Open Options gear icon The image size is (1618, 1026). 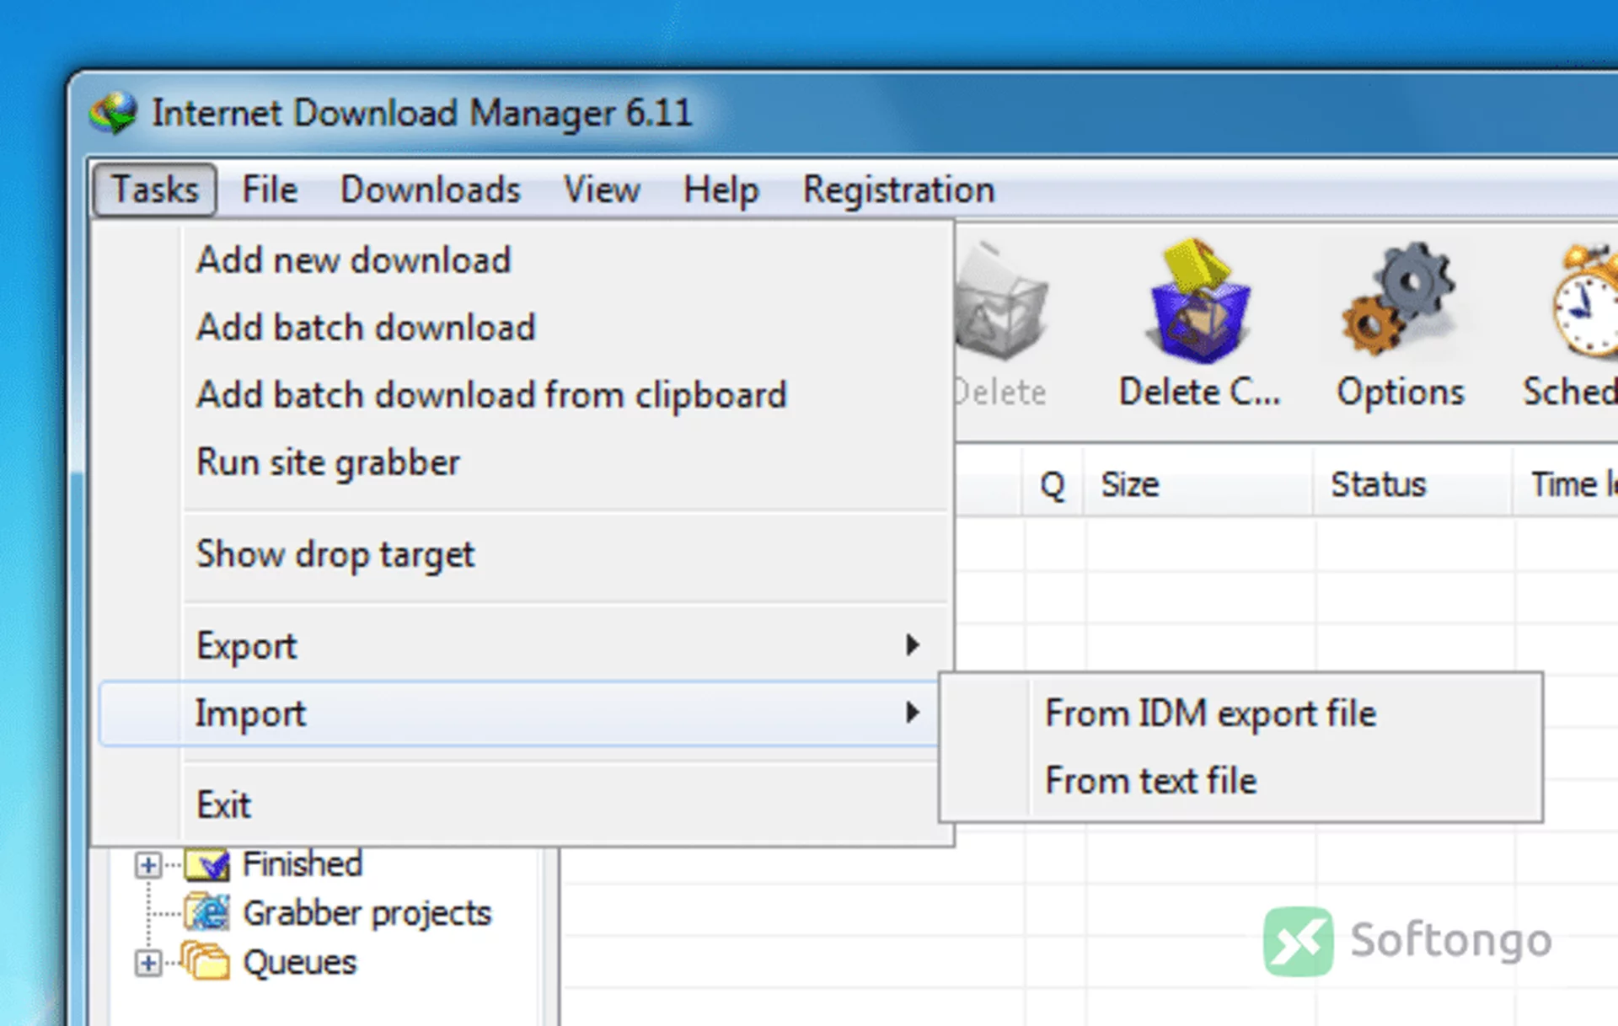pos(1400,298)
